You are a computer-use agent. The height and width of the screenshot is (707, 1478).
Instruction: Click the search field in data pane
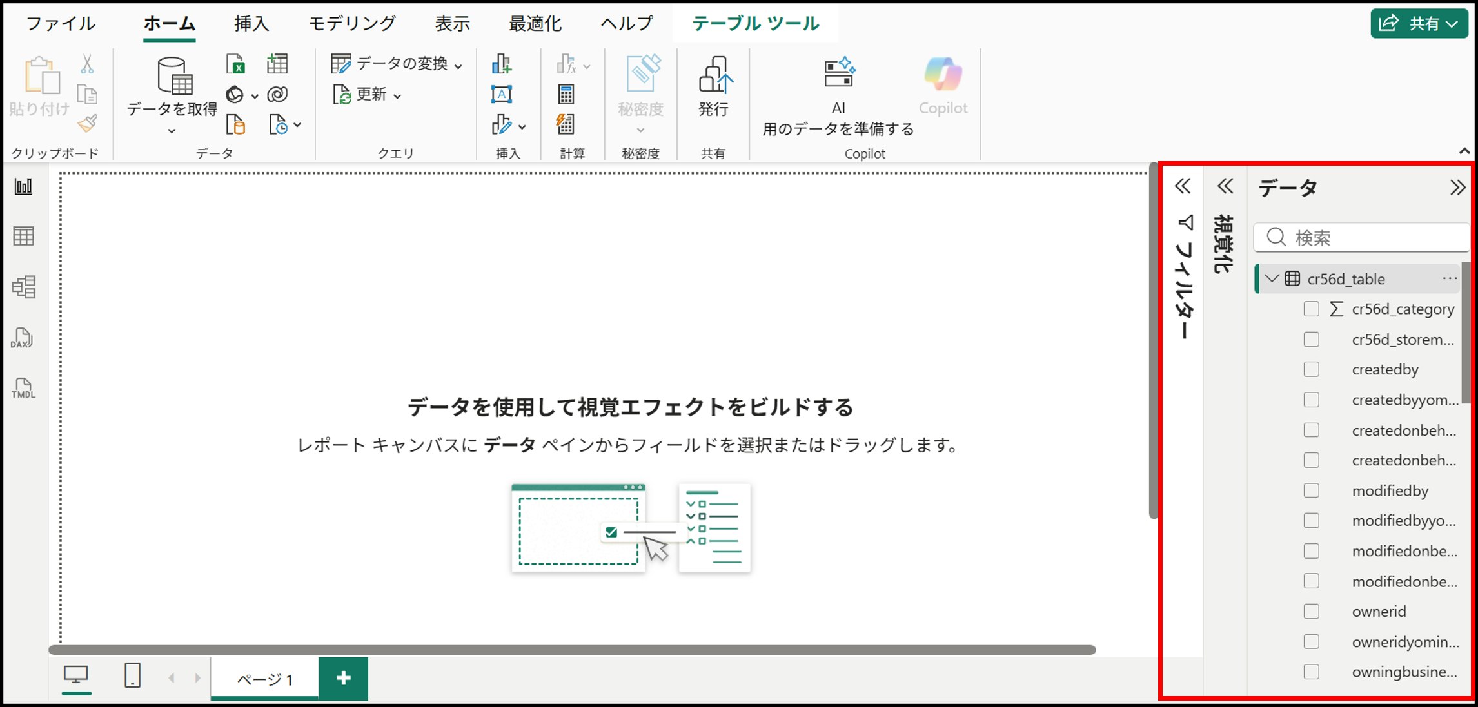[1361, 237]
